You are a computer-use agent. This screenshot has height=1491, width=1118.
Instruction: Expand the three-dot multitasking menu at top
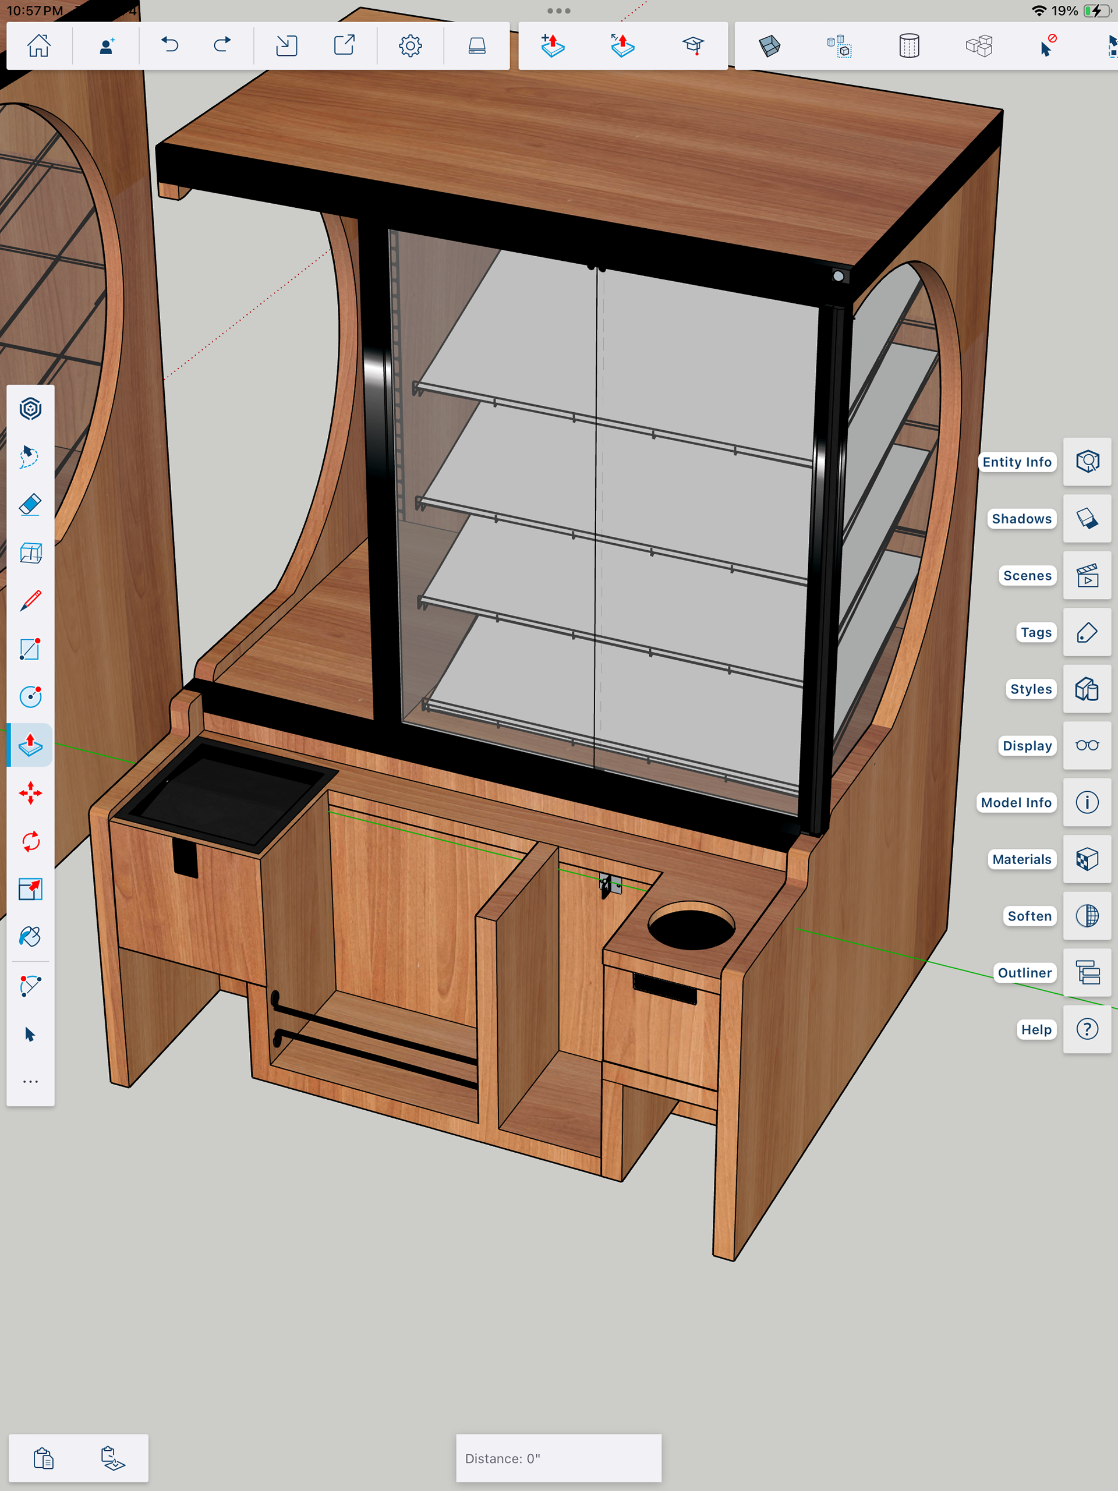(x=558, y=11)
